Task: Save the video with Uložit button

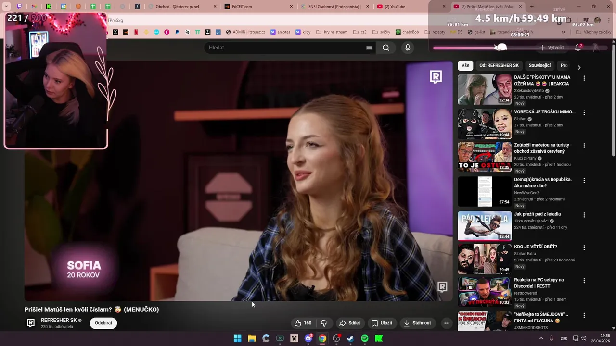Action: click(382, 323)
